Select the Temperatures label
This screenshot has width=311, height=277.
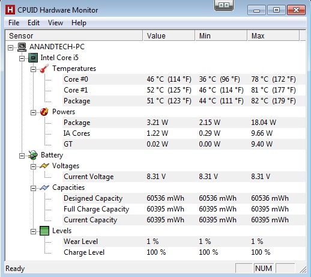point(74,68)
